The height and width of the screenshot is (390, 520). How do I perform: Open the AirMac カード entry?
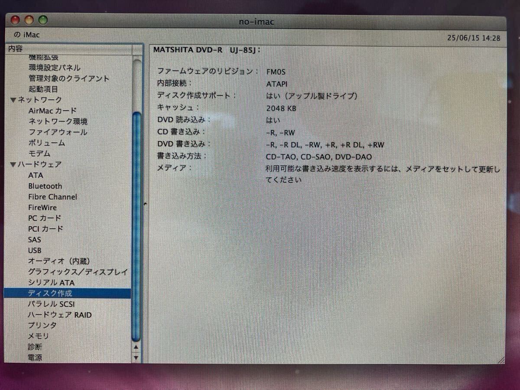[x=52, y=110]
